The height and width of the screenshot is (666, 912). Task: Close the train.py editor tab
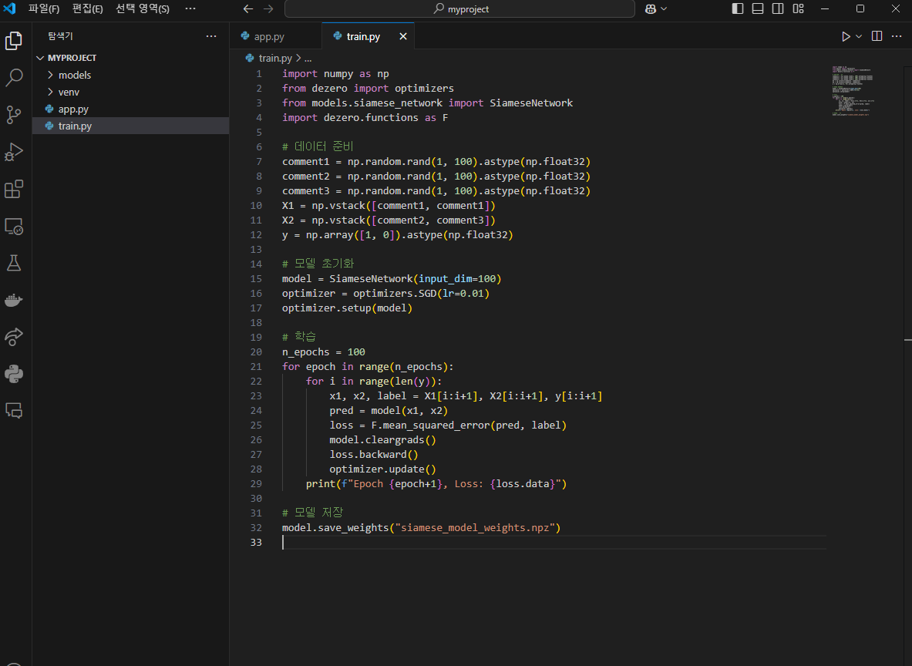(x=403, y=36)
